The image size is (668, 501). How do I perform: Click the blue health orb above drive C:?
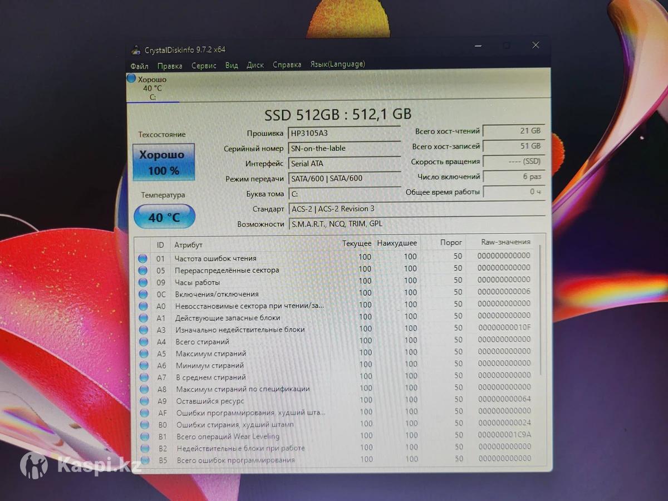pos(131,79)
